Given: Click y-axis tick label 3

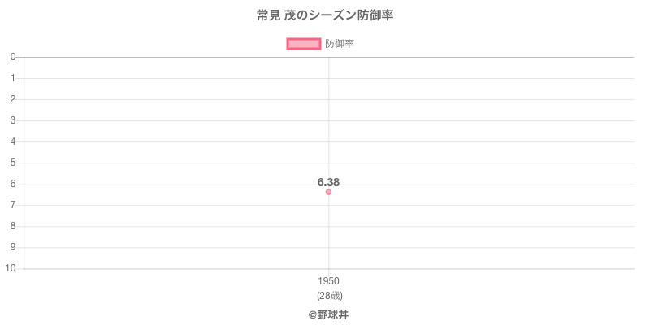Looking at the screenshot, I should pyautogui.click(x=13, y=120).
